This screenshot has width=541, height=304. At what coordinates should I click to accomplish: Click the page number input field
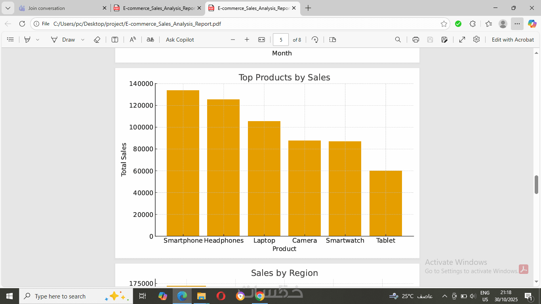click(x=281, y=40)
